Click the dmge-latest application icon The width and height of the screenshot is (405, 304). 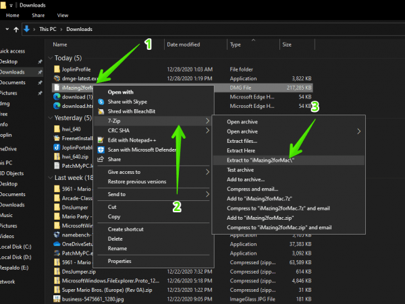coord(57,78)
